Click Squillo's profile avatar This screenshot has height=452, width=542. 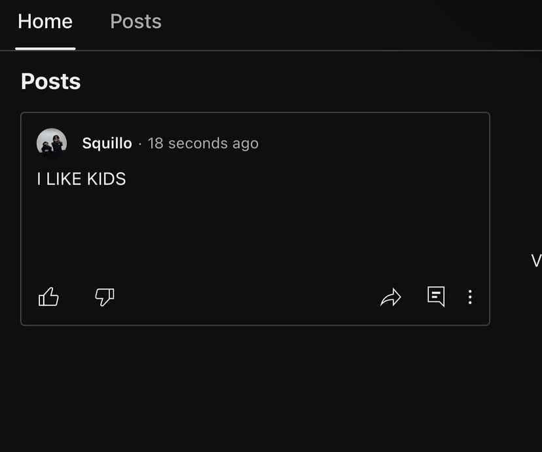[52, 143]
